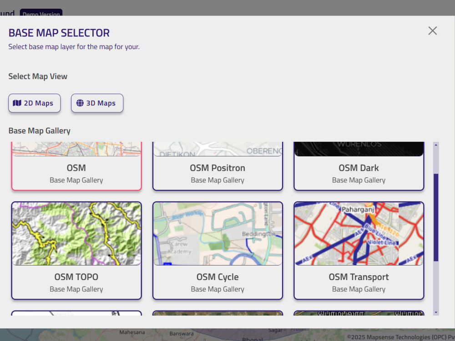Click the OSM Cycle label
This screenshot has height=341, width=455.
tap(217, 277)
